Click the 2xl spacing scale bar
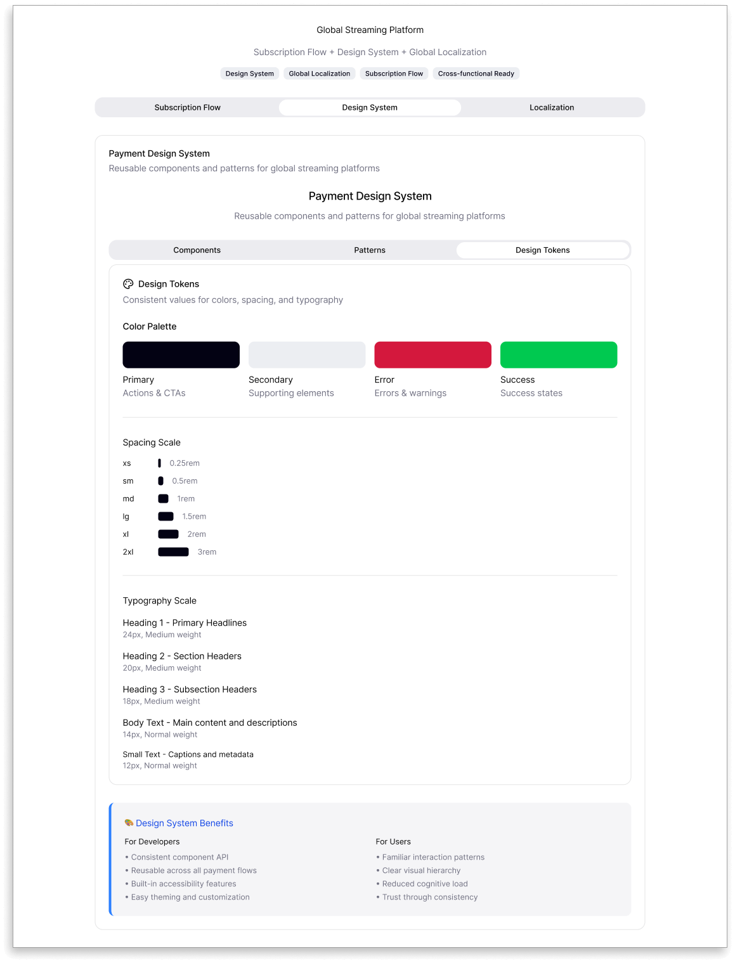Image resolution: width=735 pixels, height=963 pixels. pyautogui.click(x=173, y=552)
